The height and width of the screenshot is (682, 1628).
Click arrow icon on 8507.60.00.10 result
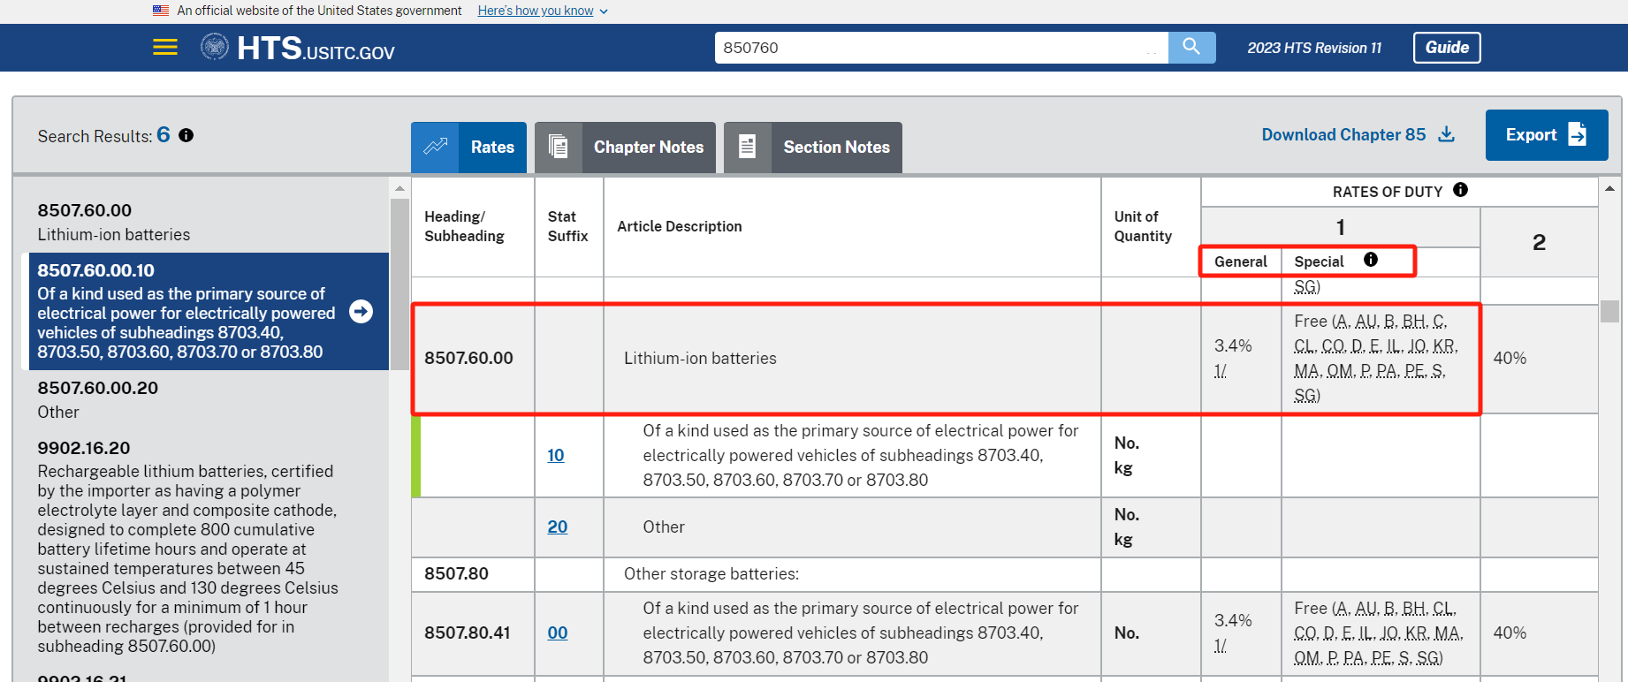[361, 312]
